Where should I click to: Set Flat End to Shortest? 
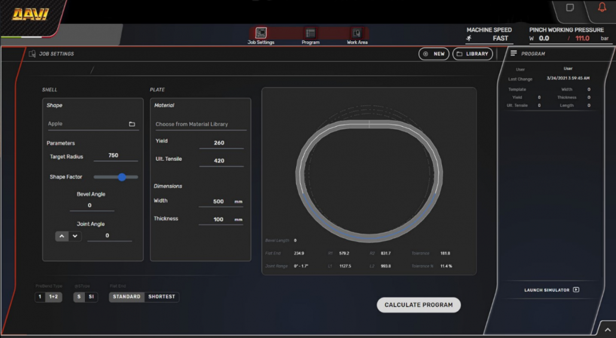161,297
